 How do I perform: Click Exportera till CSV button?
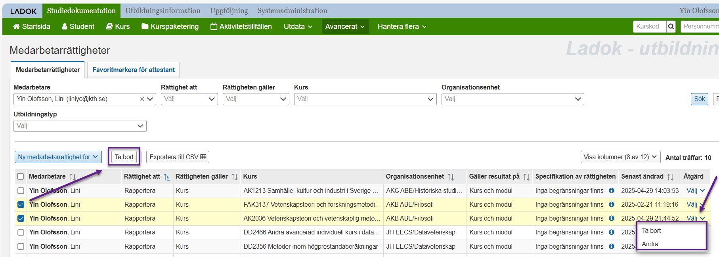[x=178, y=157]
